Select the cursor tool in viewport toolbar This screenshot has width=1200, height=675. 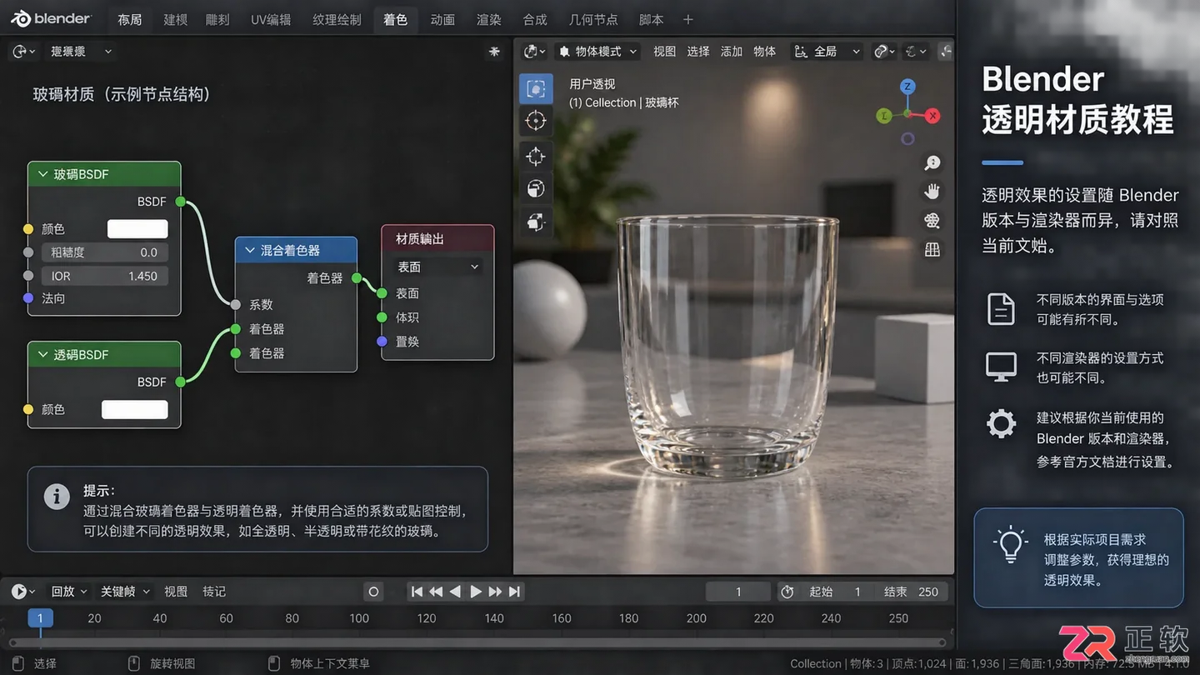536,121
